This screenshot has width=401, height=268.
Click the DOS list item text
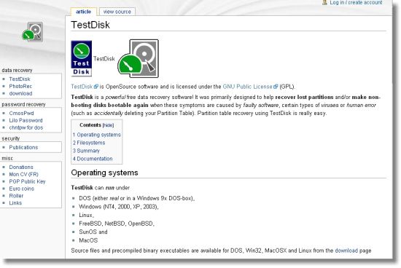(x=137, y=198)
